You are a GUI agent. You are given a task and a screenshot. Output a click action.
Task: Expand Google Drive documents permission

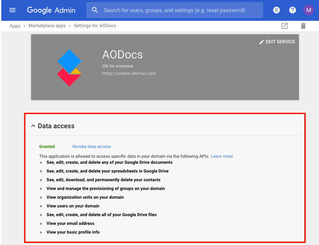pos(41,162)
